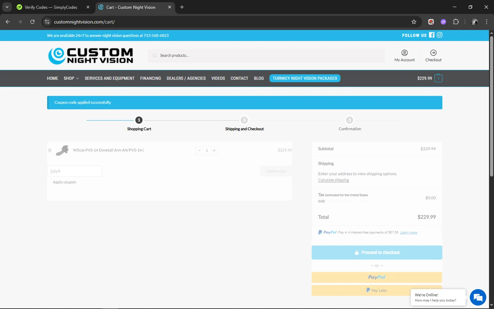
Task: Go to the FINANCING menu item
Action: point(151,78)
